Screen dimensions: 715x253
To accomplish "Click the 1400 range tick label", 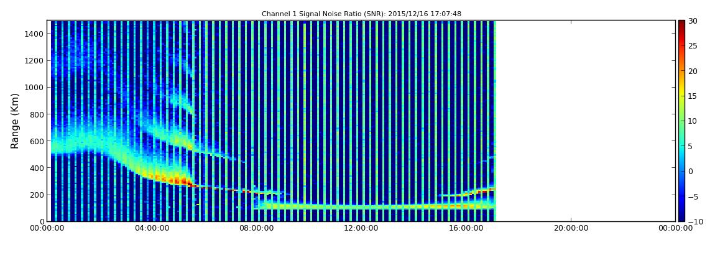I will pos(35,34).
